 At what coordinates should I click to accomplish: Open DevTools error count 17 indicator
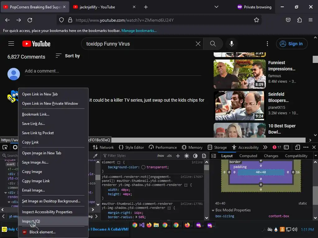tap(277, 147)
